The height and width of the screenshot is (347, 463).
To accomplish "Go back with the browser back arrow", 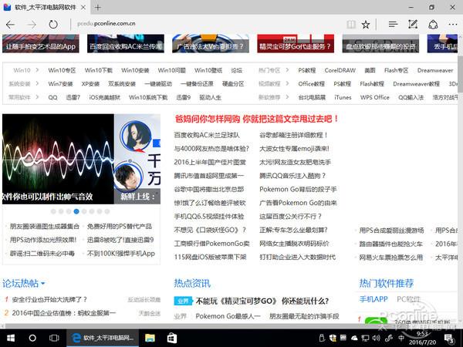I will pos(10,25).
